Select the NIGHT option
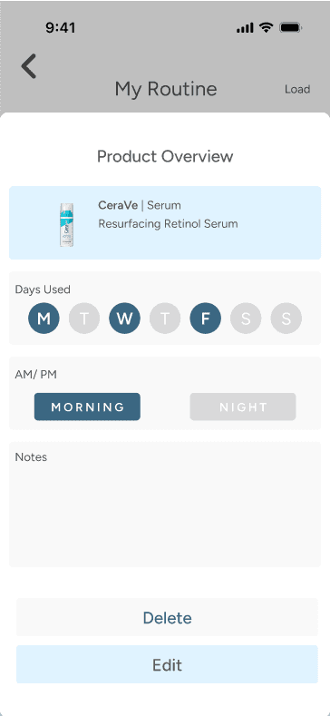 click(243, 407)
